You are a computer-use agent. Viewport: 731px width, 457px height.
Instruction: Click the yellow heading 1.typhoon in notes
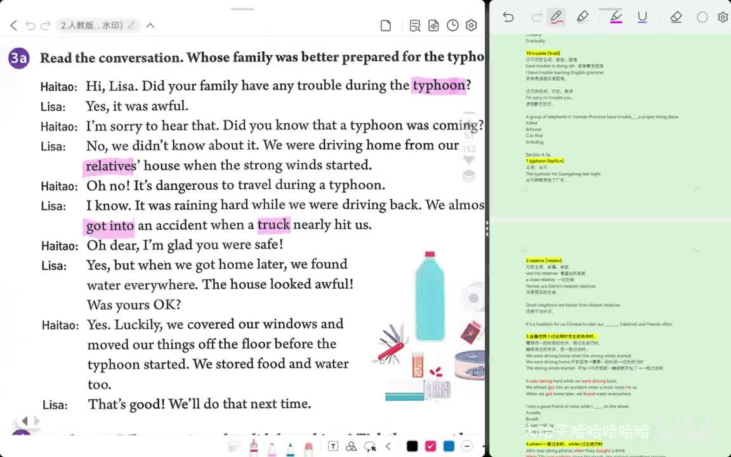click(x=544, y=161)
